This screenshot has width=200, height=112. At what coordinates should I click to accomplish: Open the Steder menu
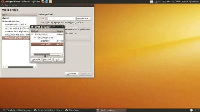[26, 2]
